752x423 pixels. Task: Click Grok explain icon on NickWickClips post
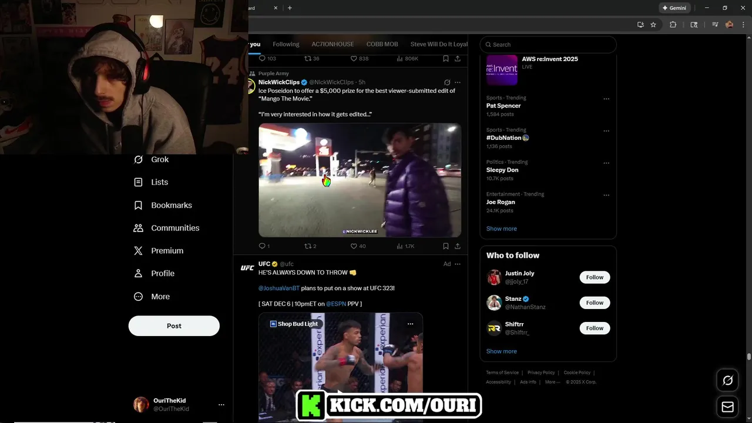[x=447, y=82]
